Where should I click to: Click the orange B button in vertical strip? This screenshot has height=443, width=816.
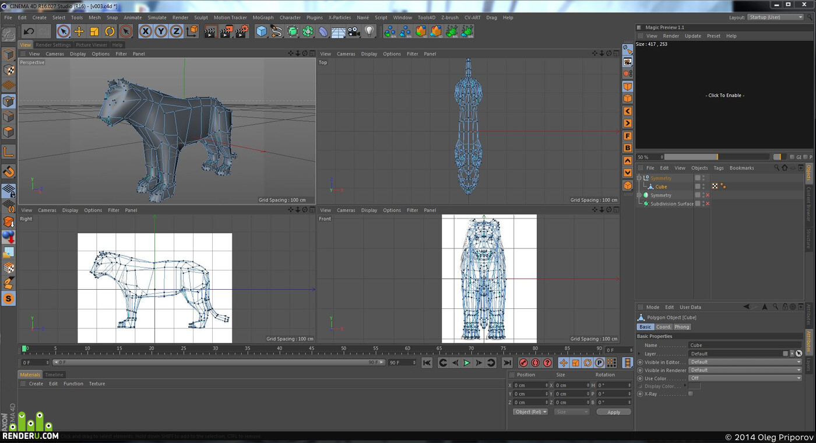pyautogui.click(x=628, y=148)
